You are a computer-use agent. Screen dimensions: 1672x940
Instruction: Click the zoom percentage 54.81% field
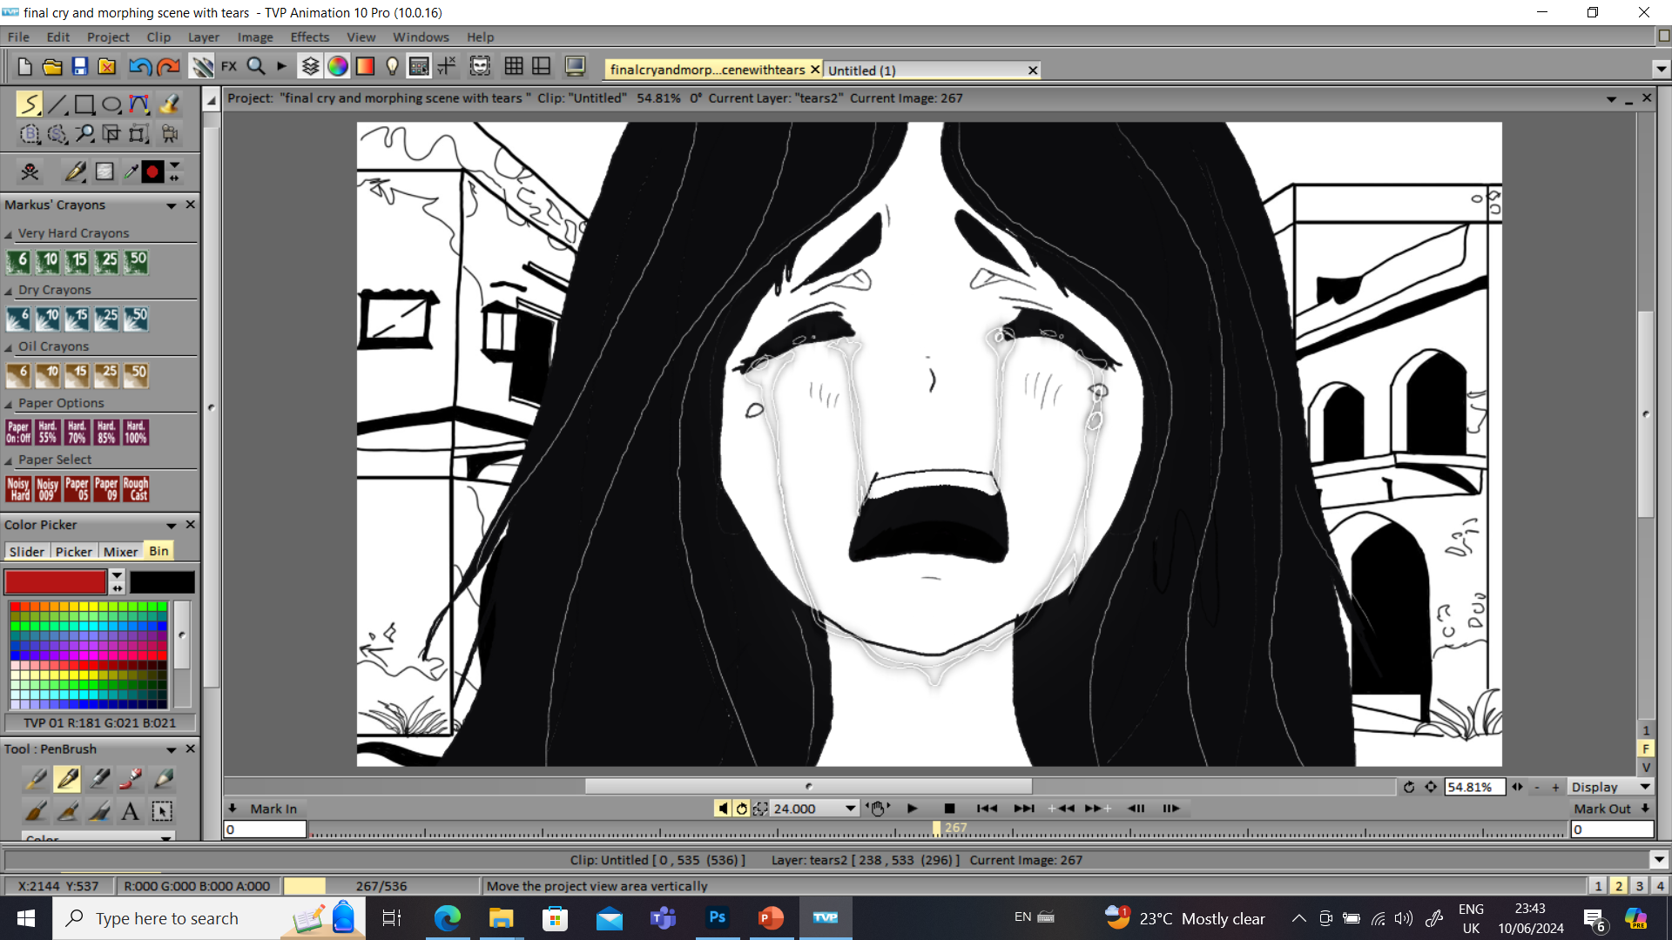click(1474, 787)
